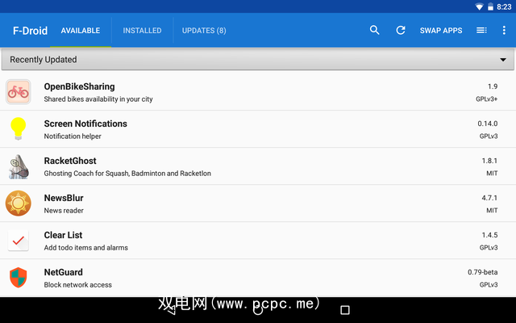Refresh the repository with the reload icon

(x=401, y=31)
